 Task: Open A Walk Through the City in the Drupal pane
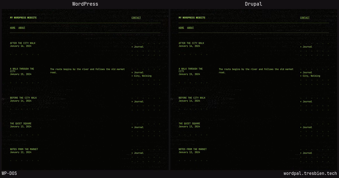(191, 70)
